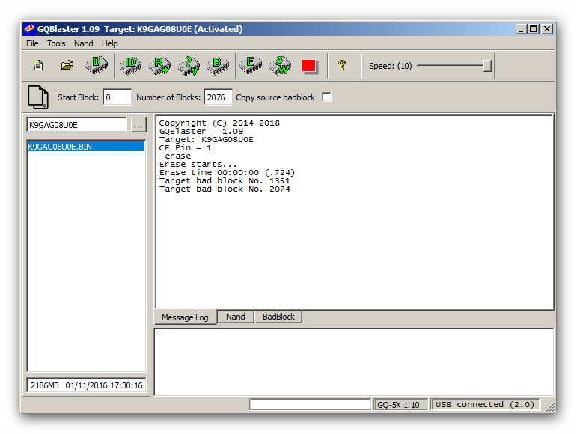Click the Verify chip icon (?V)
The height and width of the screenshot is (434, 577).
pos(189,66)
